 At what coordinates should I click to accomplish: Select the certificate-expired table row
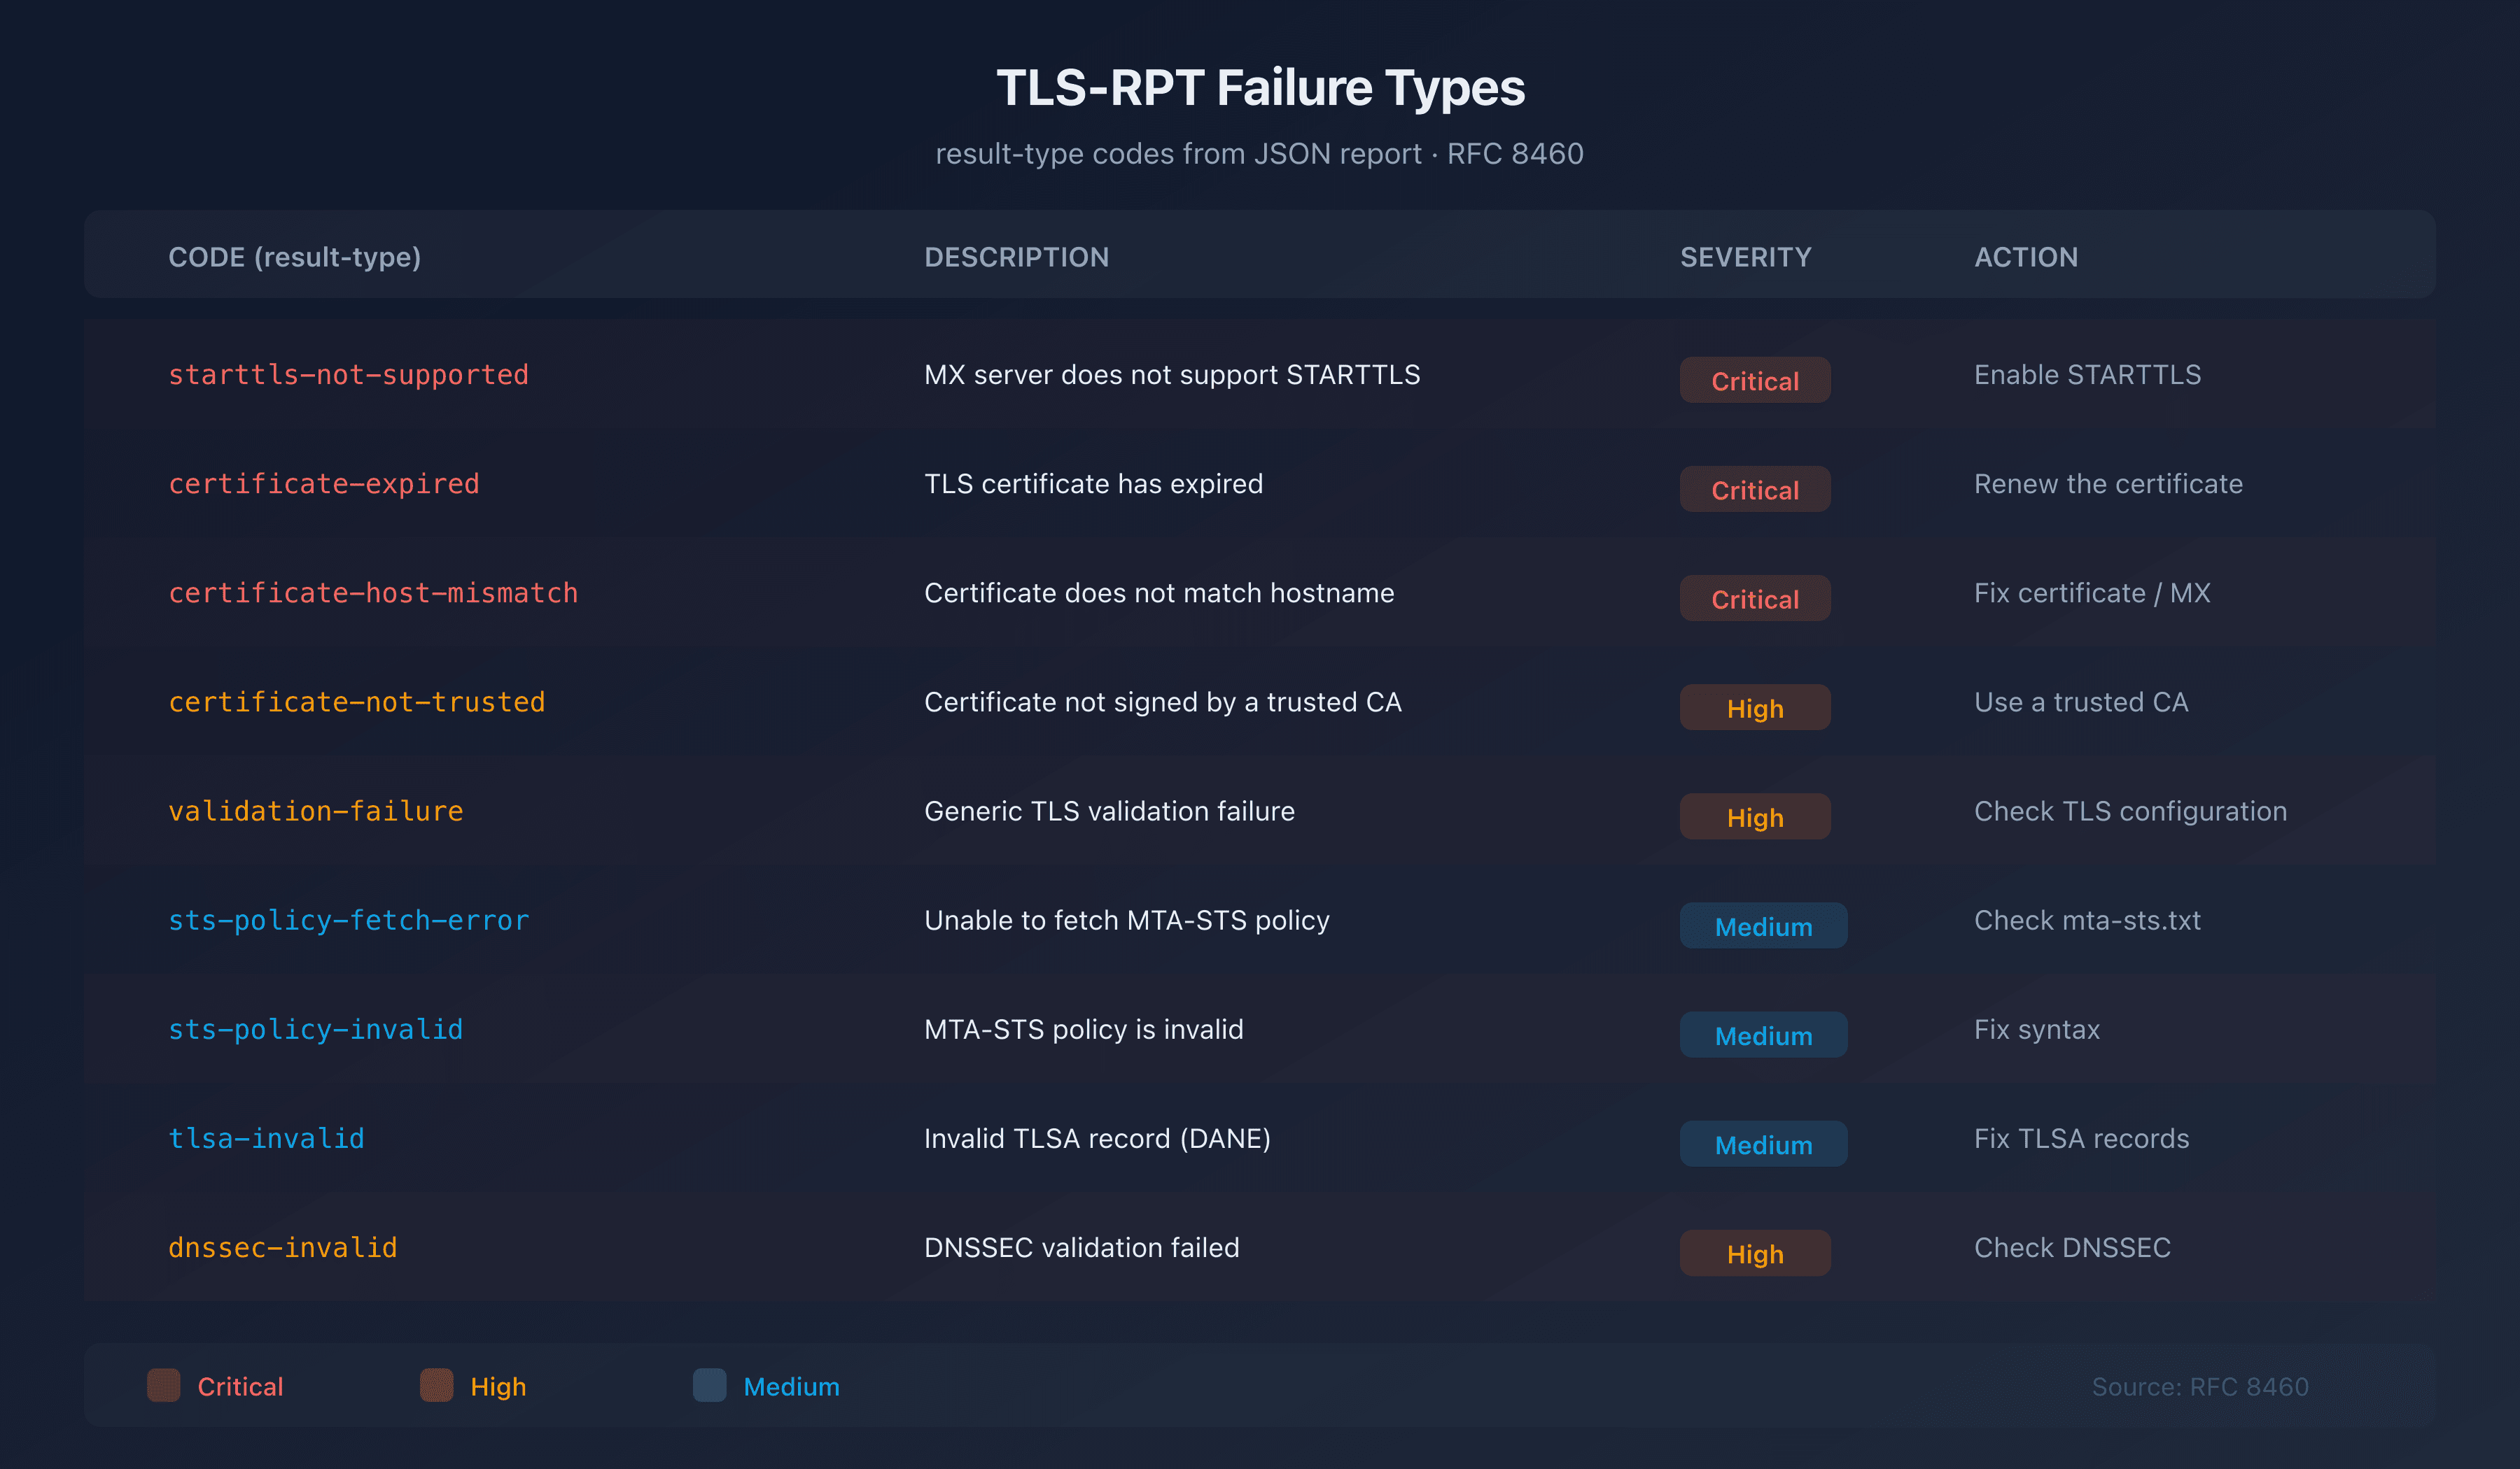click(x=1260, y=483)
